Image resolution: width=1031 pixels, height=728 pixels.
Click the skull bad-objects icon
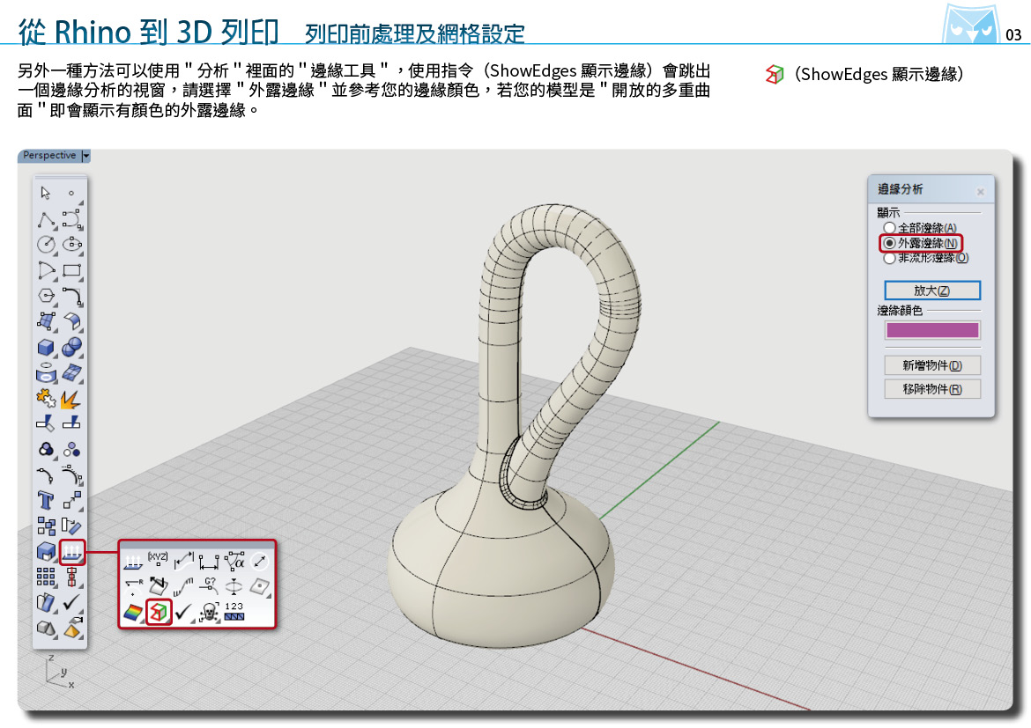point(209,613)
